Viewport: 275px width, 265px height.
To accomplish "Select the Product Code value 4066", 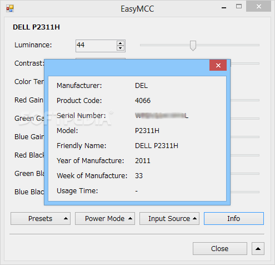I will [x=143, y=101].
